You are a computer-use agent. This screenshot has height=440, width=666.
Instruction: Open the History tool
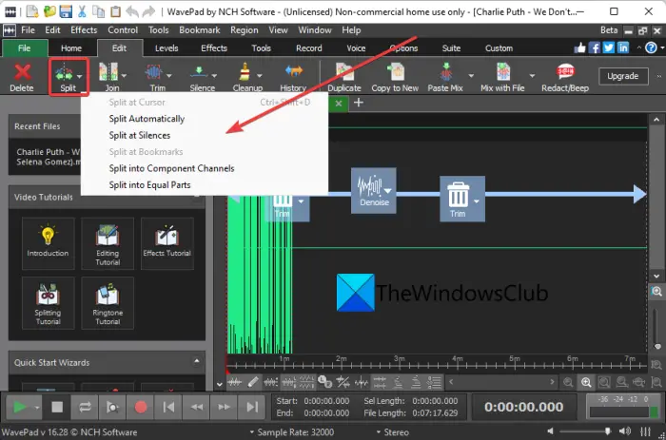point(293,77)
